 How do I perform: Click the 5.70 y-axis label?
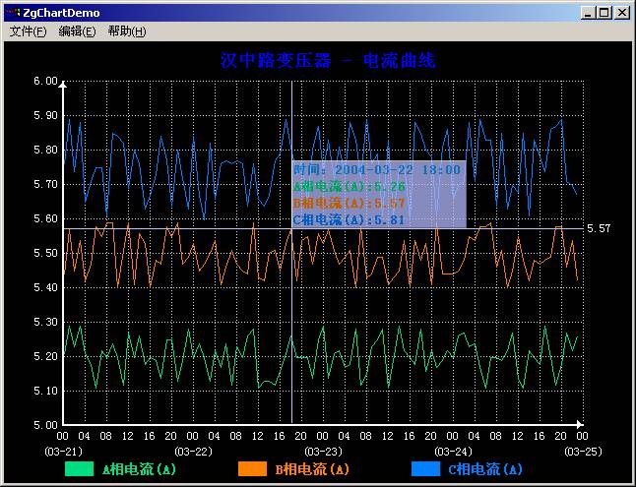point(45,185)
